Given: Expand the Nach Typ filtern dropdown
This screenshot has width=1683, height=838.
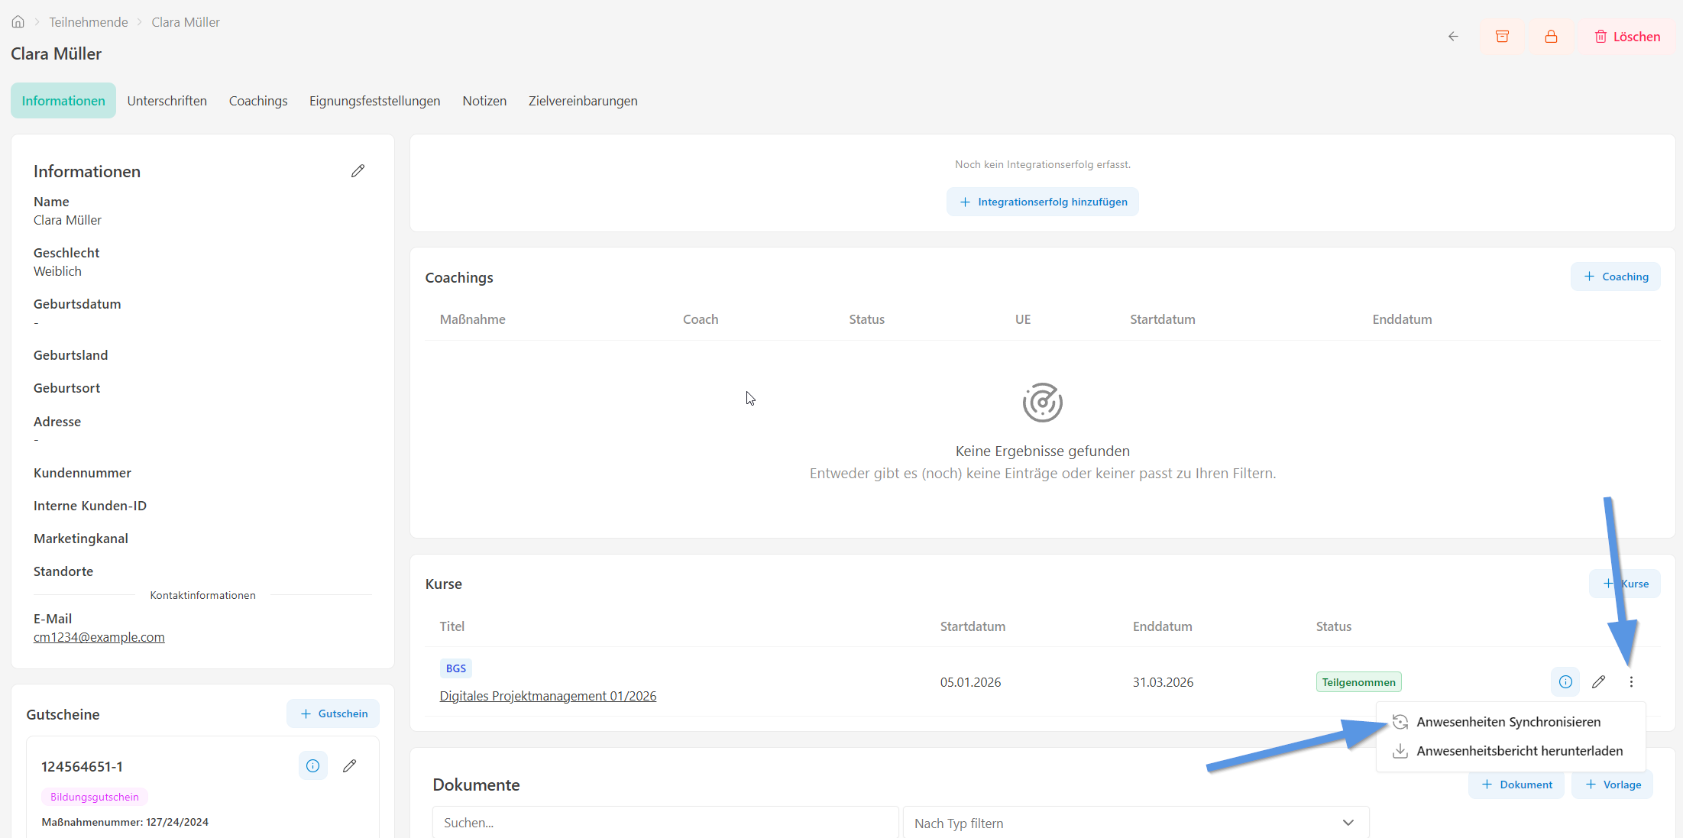Looking at the screenshot, I should click(x=1136, y=823).
